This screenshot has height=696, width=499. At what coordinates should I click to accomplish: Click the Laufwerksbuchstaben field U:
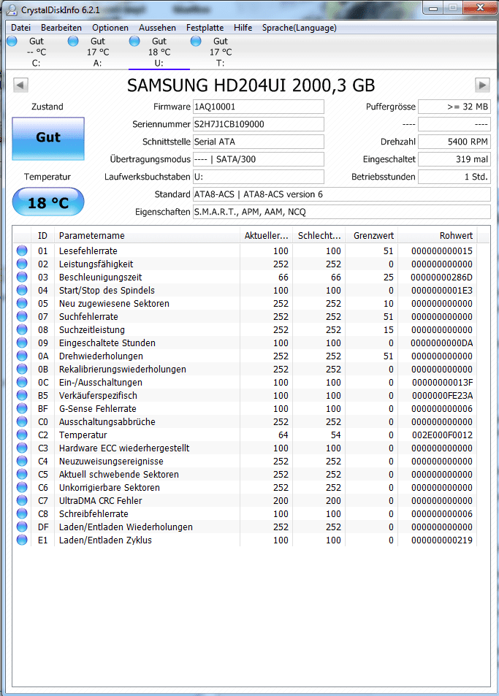259,177
